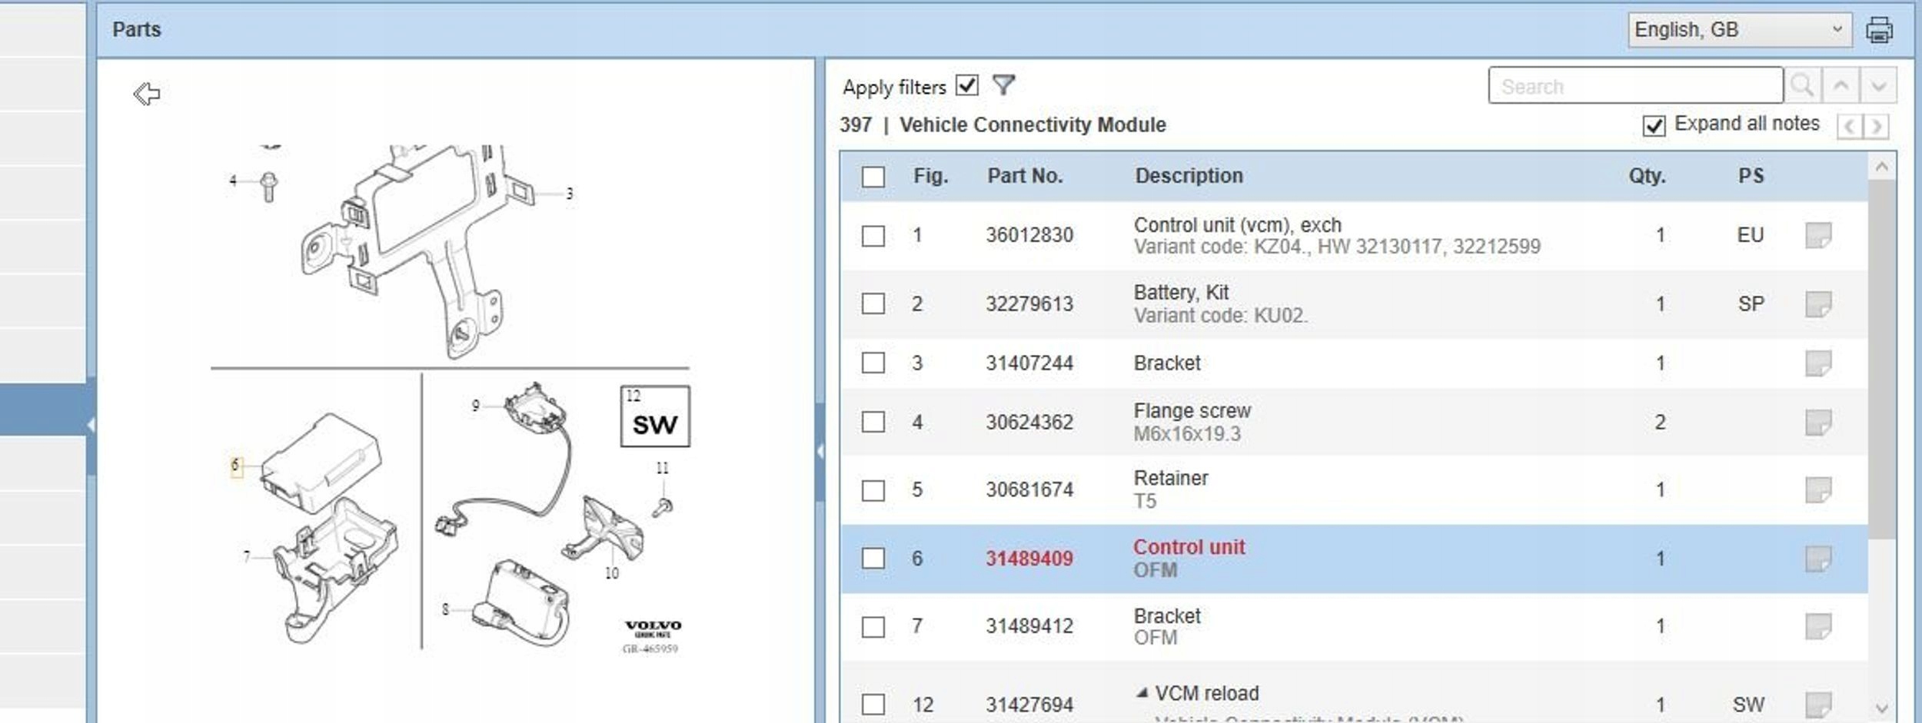Select part number 36012830

[x=1029, y=235]
